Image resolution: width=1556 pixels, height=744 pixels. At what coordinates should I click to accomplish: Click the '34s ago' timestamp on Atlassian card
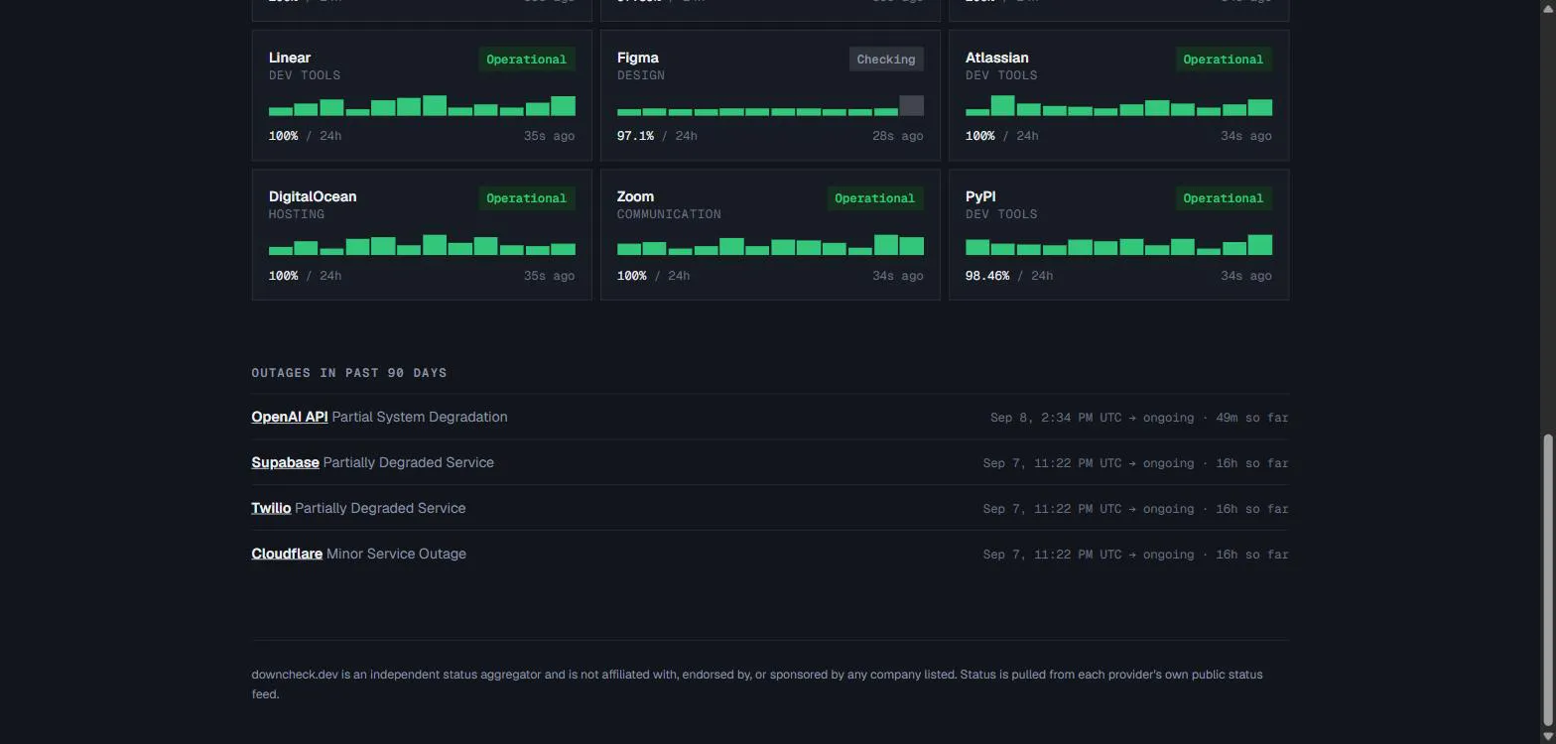[x=1245, y=136]
